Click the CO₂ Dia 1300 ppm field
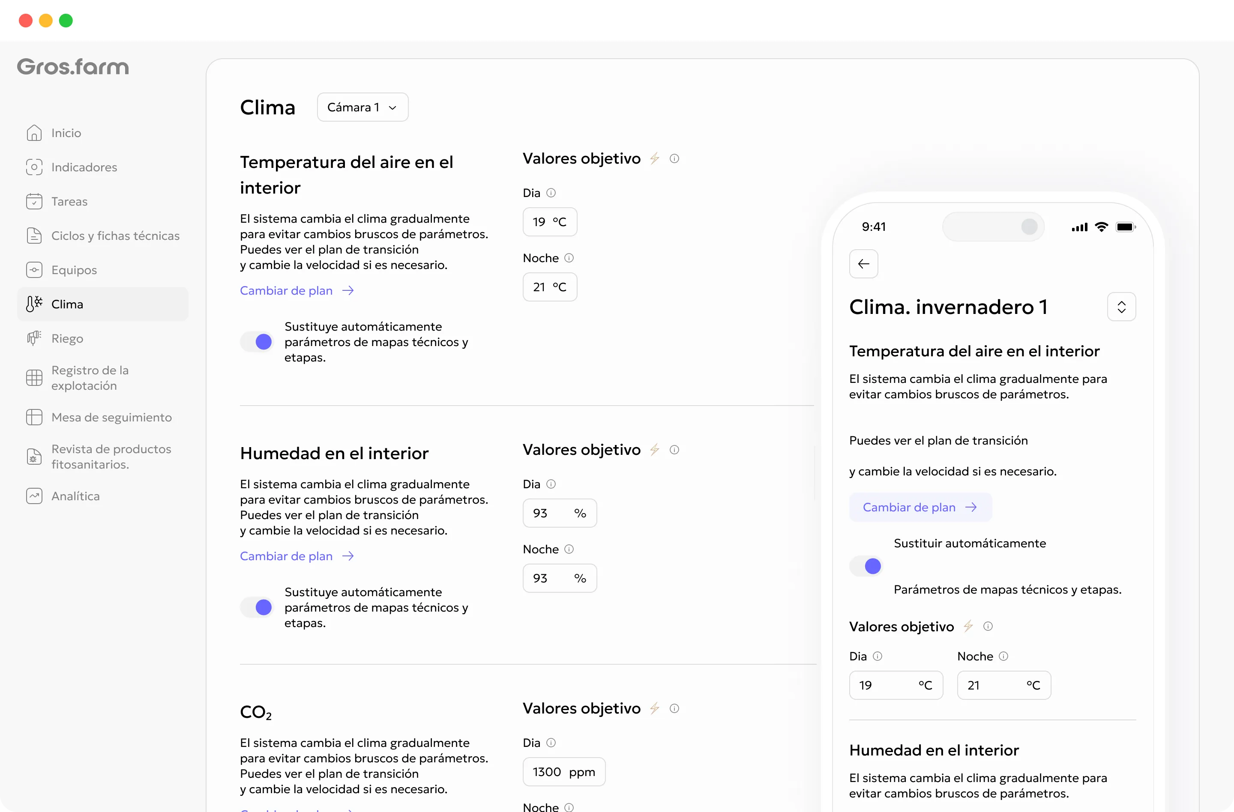1234x812 pixels. (563, 772)
